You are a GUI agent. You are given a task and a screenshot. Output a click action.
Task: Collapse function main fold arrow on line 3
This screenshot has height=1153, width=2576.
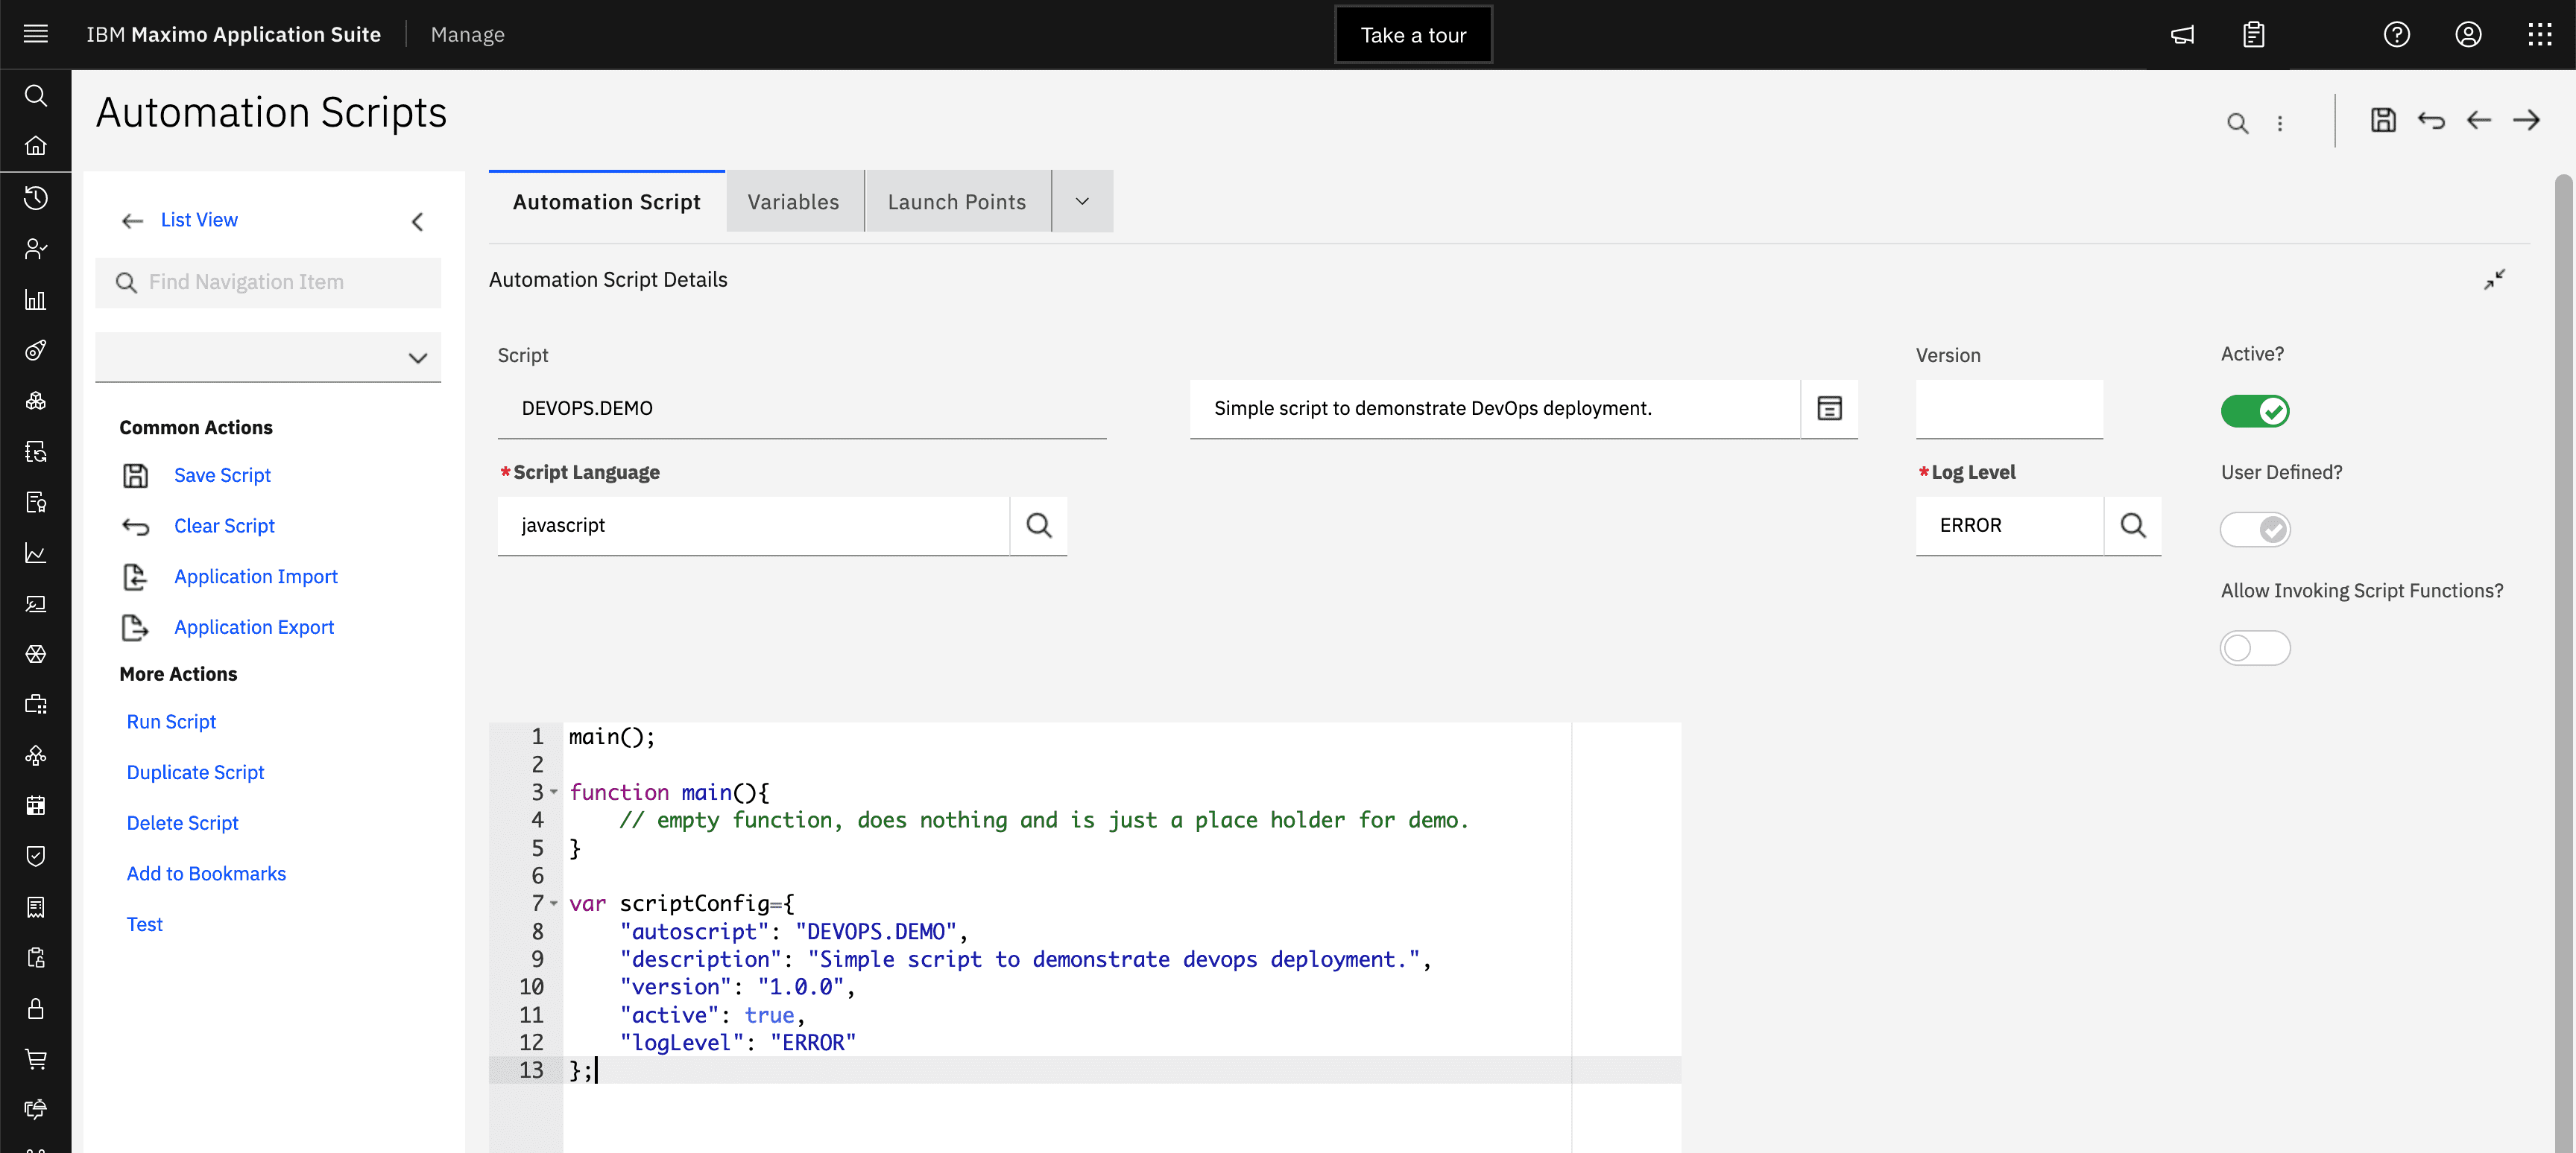pyautogui.click(x=553, y=791)
